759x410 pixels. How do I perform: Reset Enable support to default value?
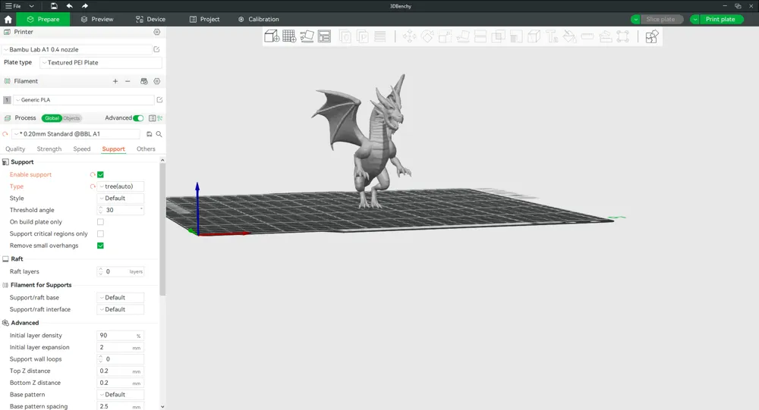[x=93, y=174]
